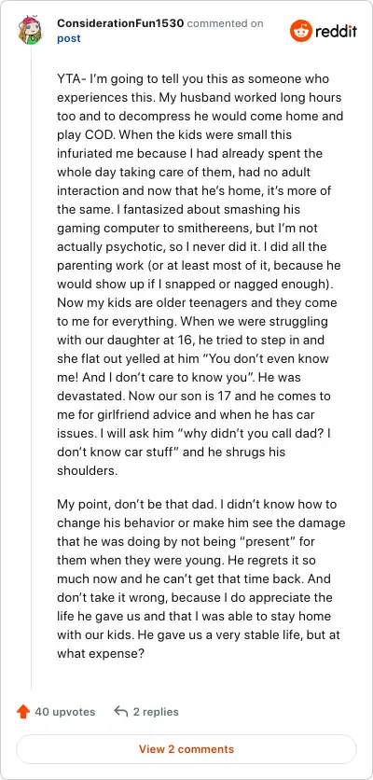Screen dimensions: 373x780
Task: Open the Reddit Snoo logo icon
Action: click(300, 31)
